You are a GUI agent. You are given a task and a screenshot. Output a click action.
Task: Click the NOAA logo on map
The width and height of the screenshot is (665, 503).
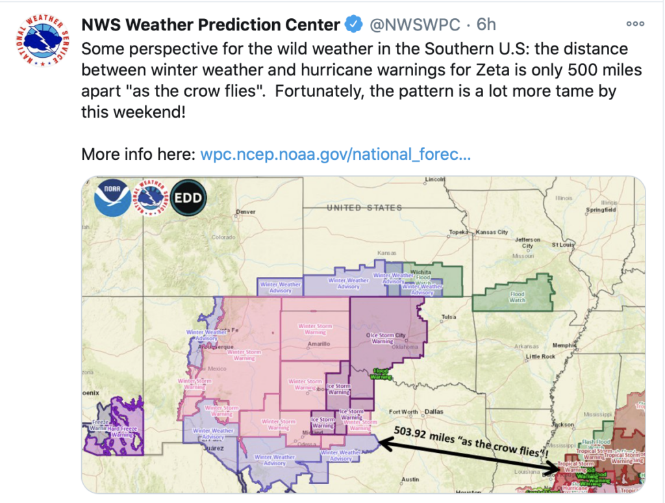pyautogui.click(x=112, y=198)
